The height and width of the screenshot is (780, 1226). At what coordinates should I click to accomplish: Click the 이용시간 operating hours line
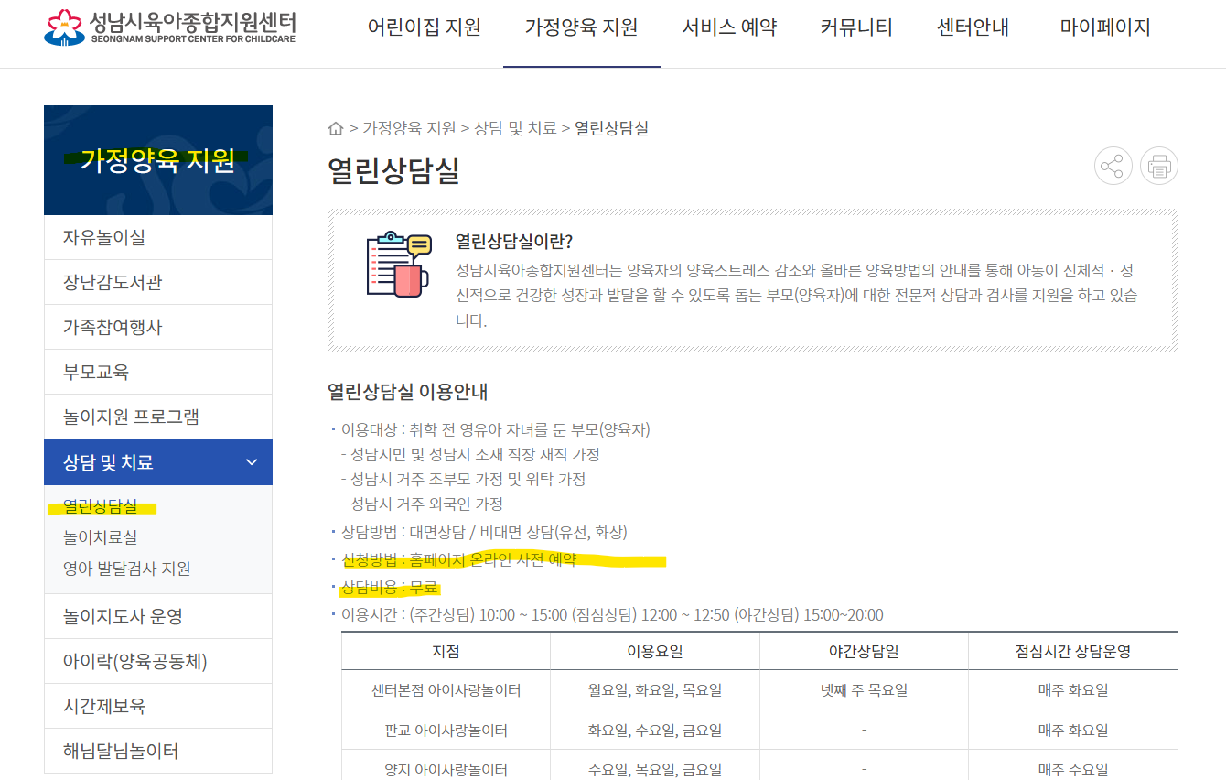[x=612, y=615]
